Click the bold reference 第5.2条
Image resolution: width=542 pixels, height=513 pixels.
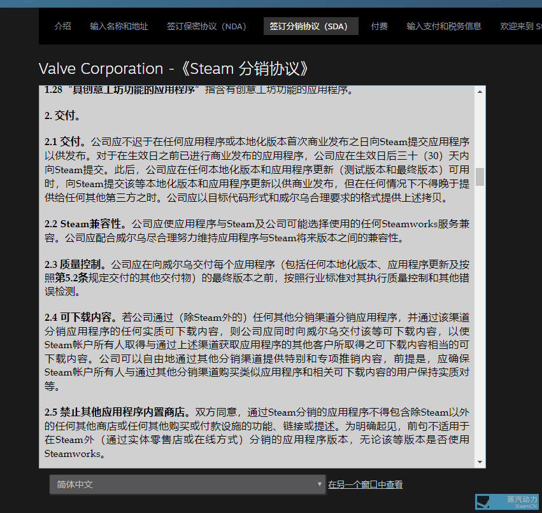click(x=71, y=278)
